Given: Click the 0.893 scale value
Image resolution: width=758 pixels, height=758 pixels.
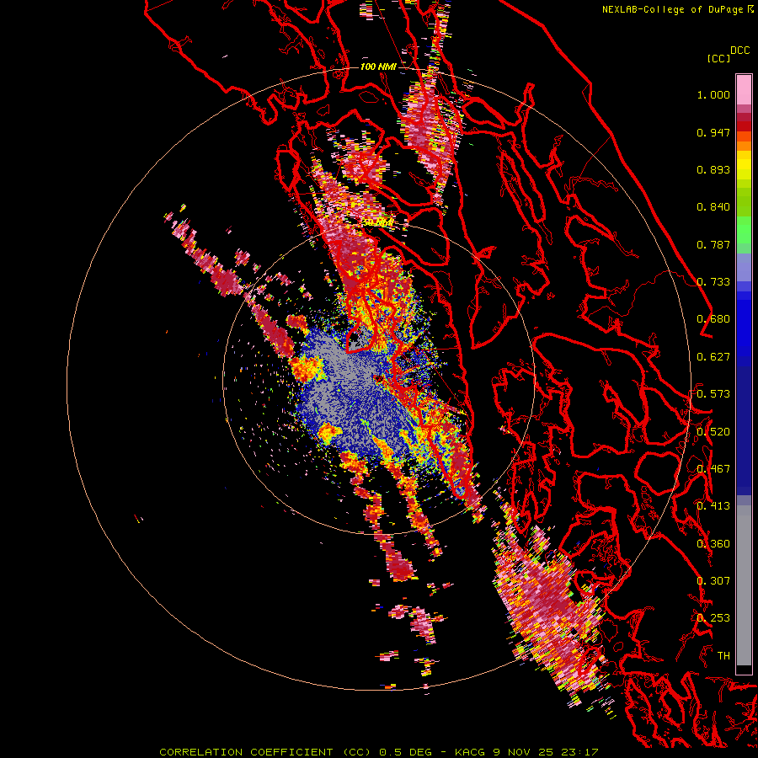Looking at the screenshot, I should coord(713,169).
